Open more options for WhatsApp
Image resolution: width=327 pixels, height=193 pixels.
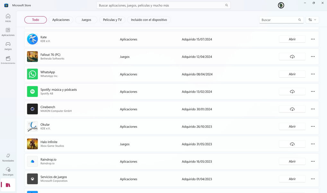click(x=313, y=74)
